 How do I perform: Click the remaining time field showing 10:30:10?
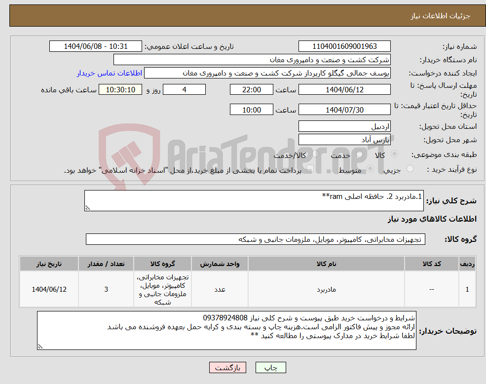click(120, 89)
